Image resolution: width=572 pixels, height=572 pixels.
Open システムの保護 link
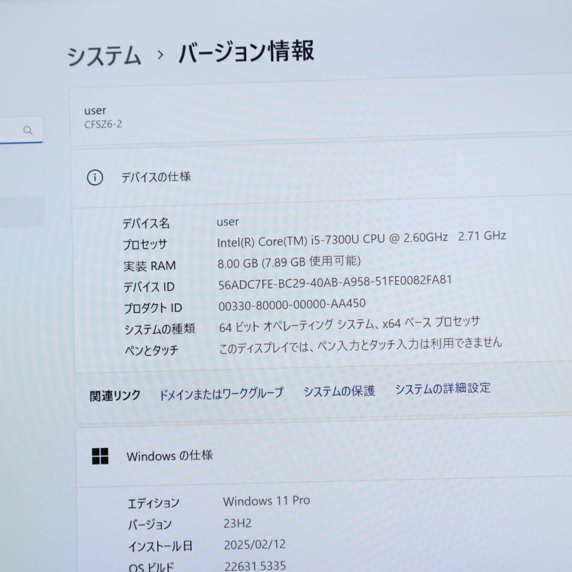[x=339, y=391]
